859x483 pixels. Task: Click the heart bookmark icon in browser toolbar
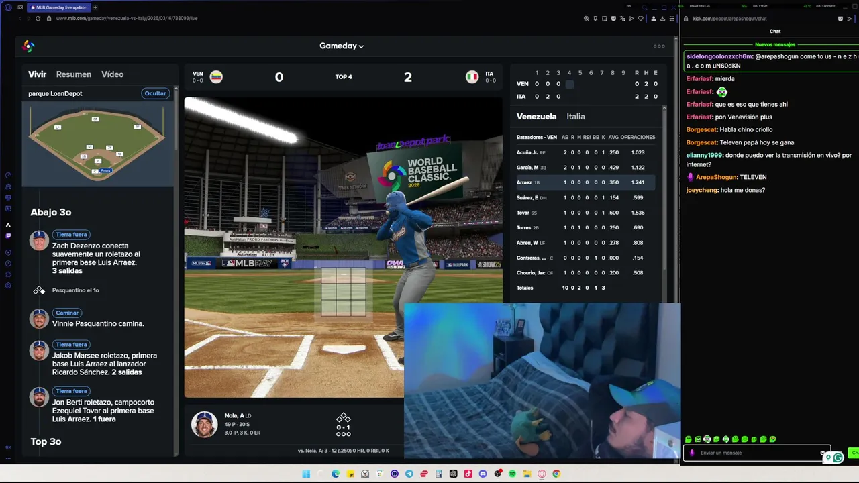641,19
